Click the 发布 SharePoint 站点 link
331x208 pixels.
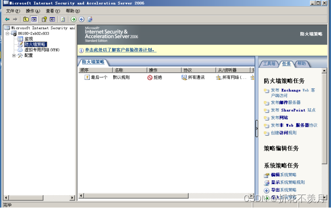[x=293, y=110]
